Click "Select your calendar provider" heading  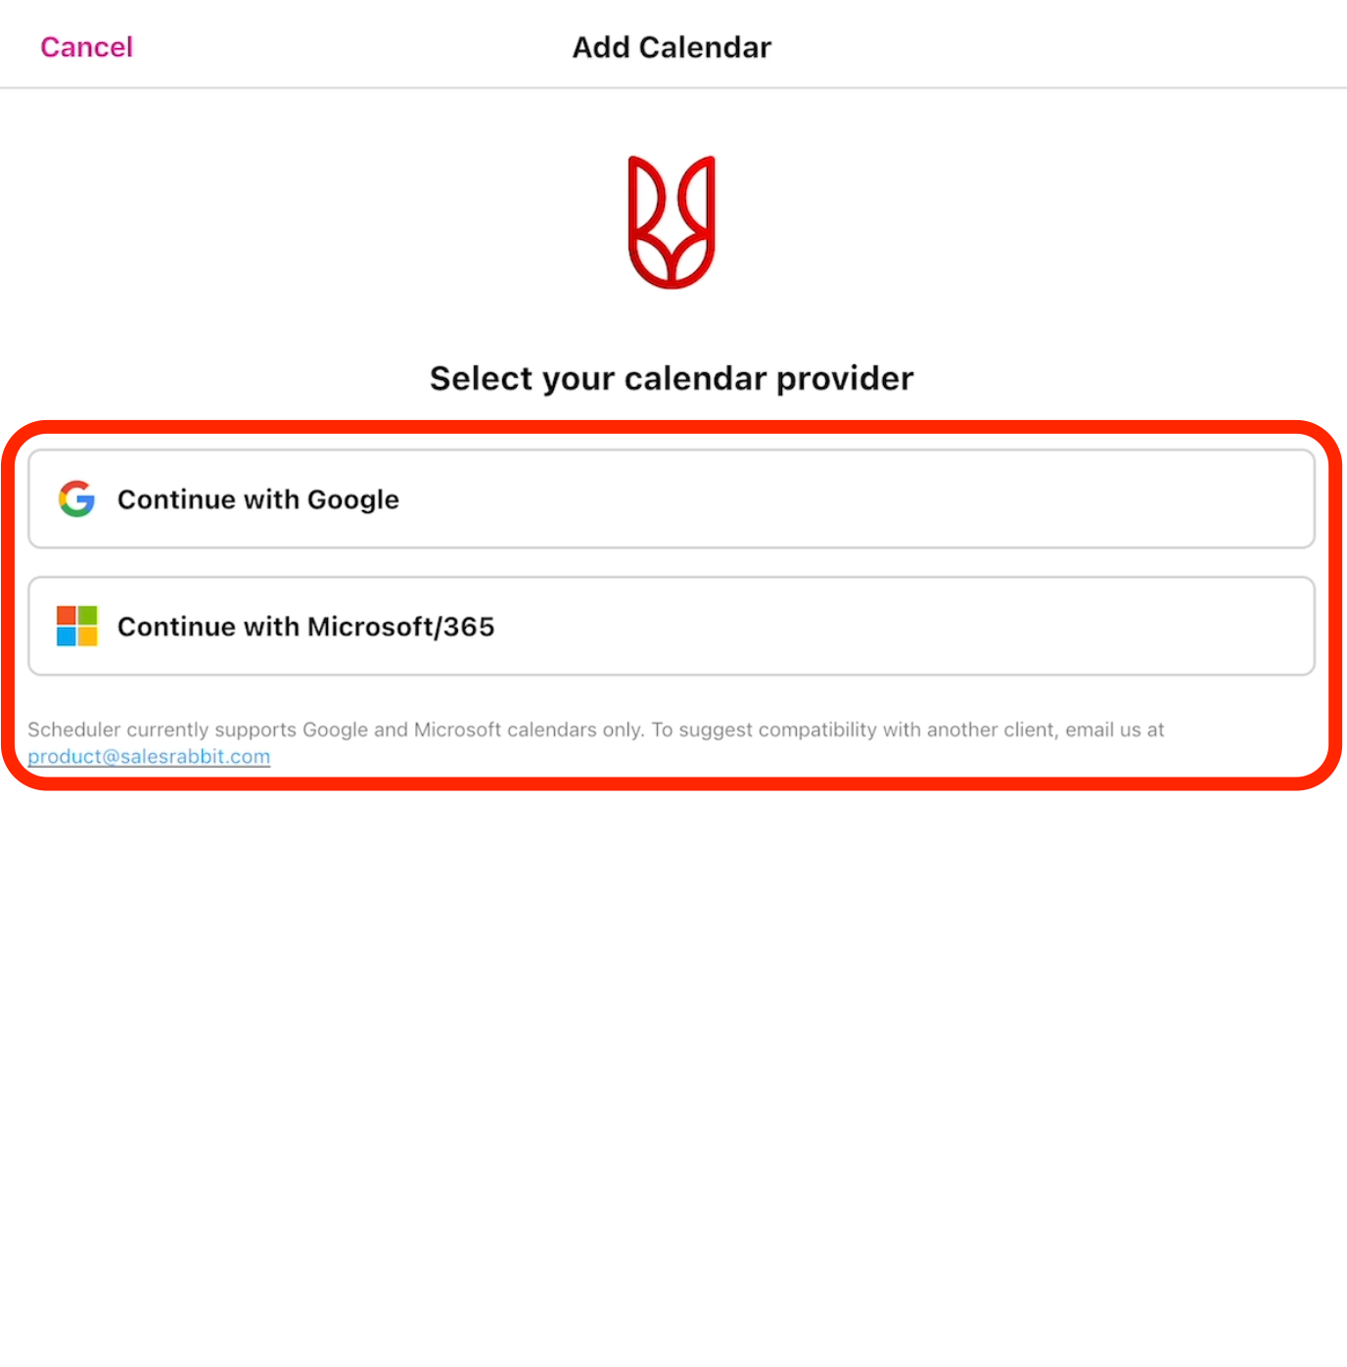coord(672,378)
